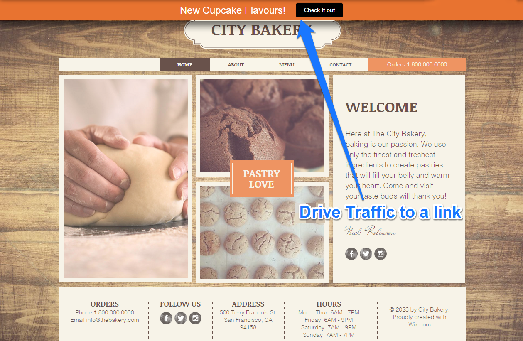This screenshot has width=523, height=341.
Task: Click the Check it out button
Action: click(x=319, y=10)
